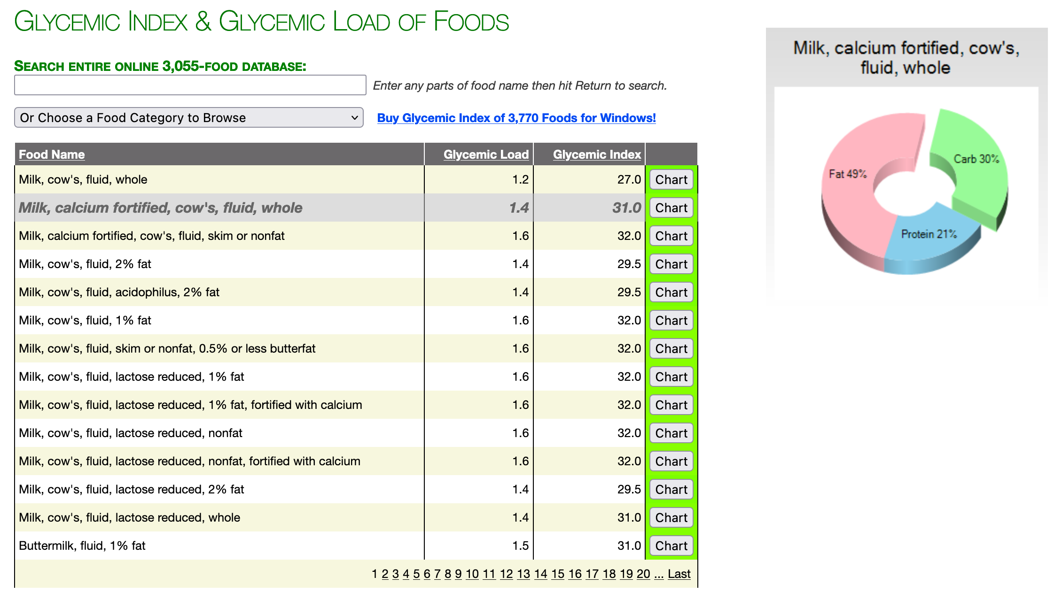This screenshot has width=1062, height=600.
Task: Go to page 8 of results
Action: [x=448, y=574]
